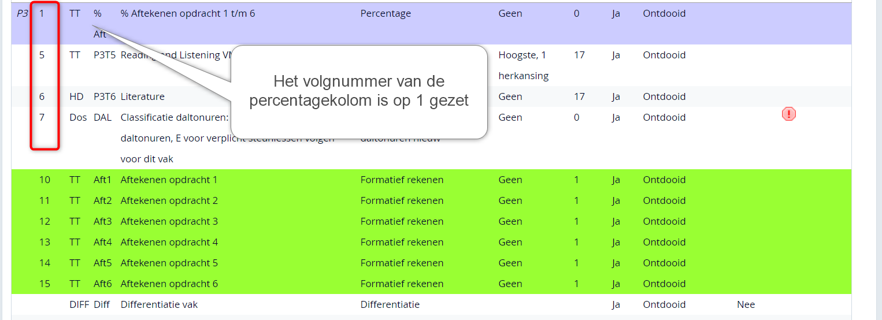Click the Nee value in Differentiatie row
This screenshot has height=320, width=882.
point(746,304)
